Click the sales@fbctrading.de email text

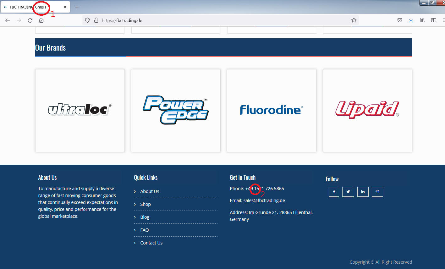[264, 200]
